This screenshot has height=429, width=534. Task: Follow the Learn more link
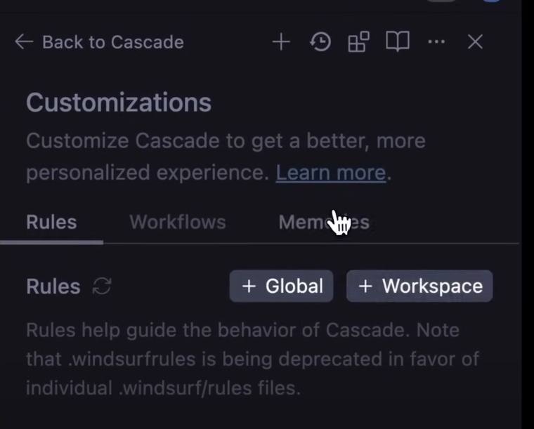pyautogui.click(x=331, y=173)
